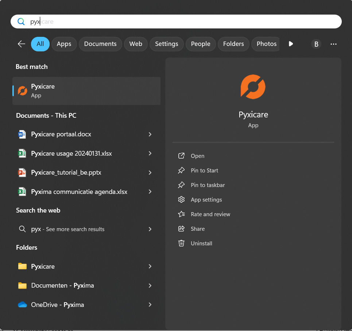
Task: Open the Pyxicare folder result
Action: (x=86, y=266)
